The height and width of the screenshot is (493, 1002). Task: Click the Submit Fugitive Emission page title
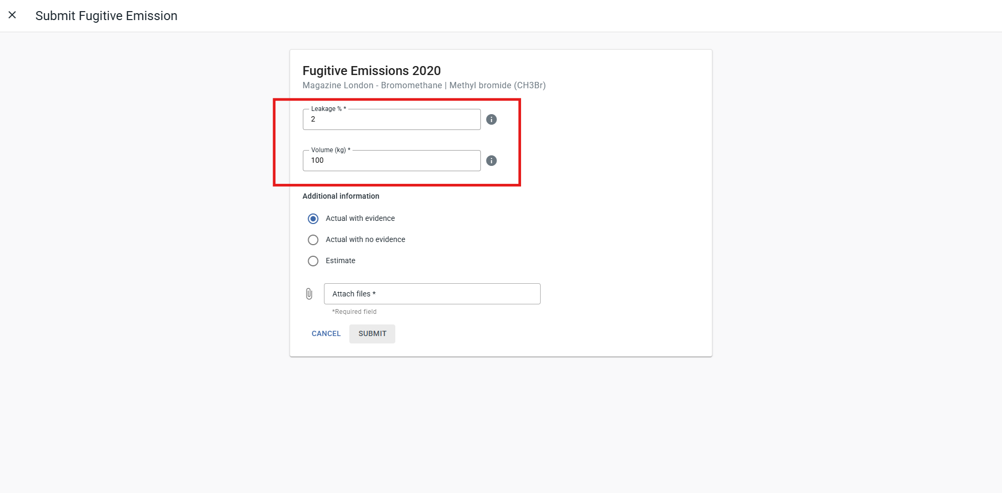pos(106,16)
